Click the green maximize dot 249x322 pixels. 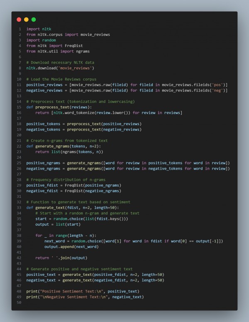[x=34, y=20]
